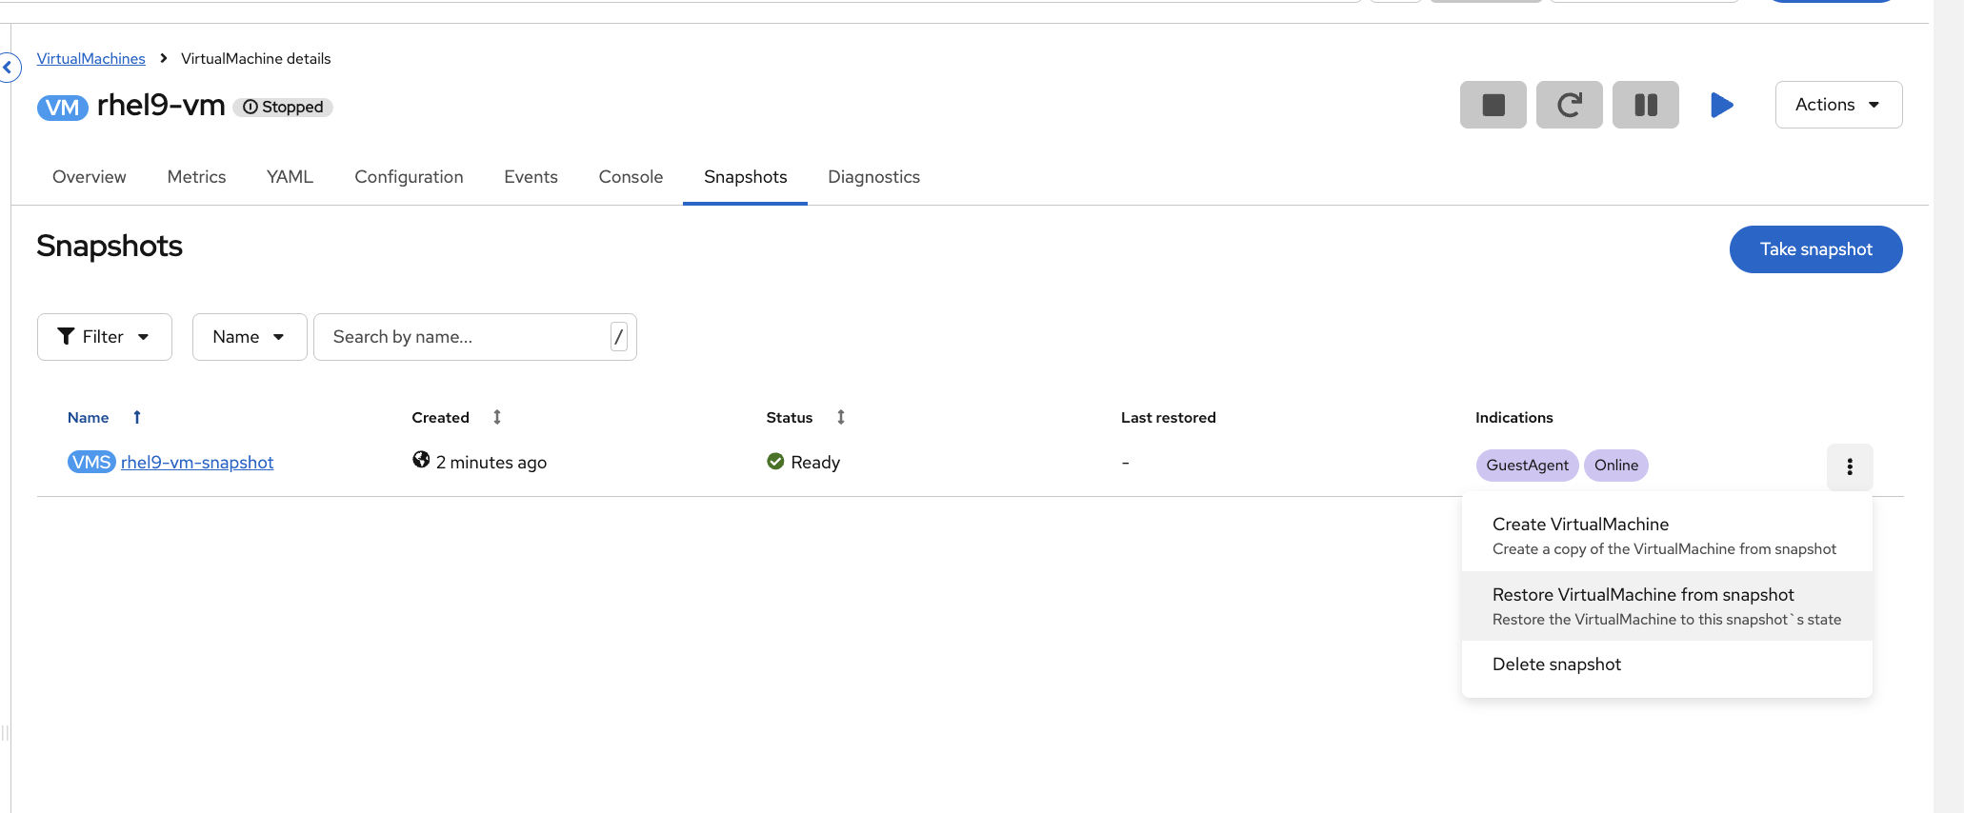Select the Snapshots tab
Screen dimensions: 1964x813
point(746,177)
